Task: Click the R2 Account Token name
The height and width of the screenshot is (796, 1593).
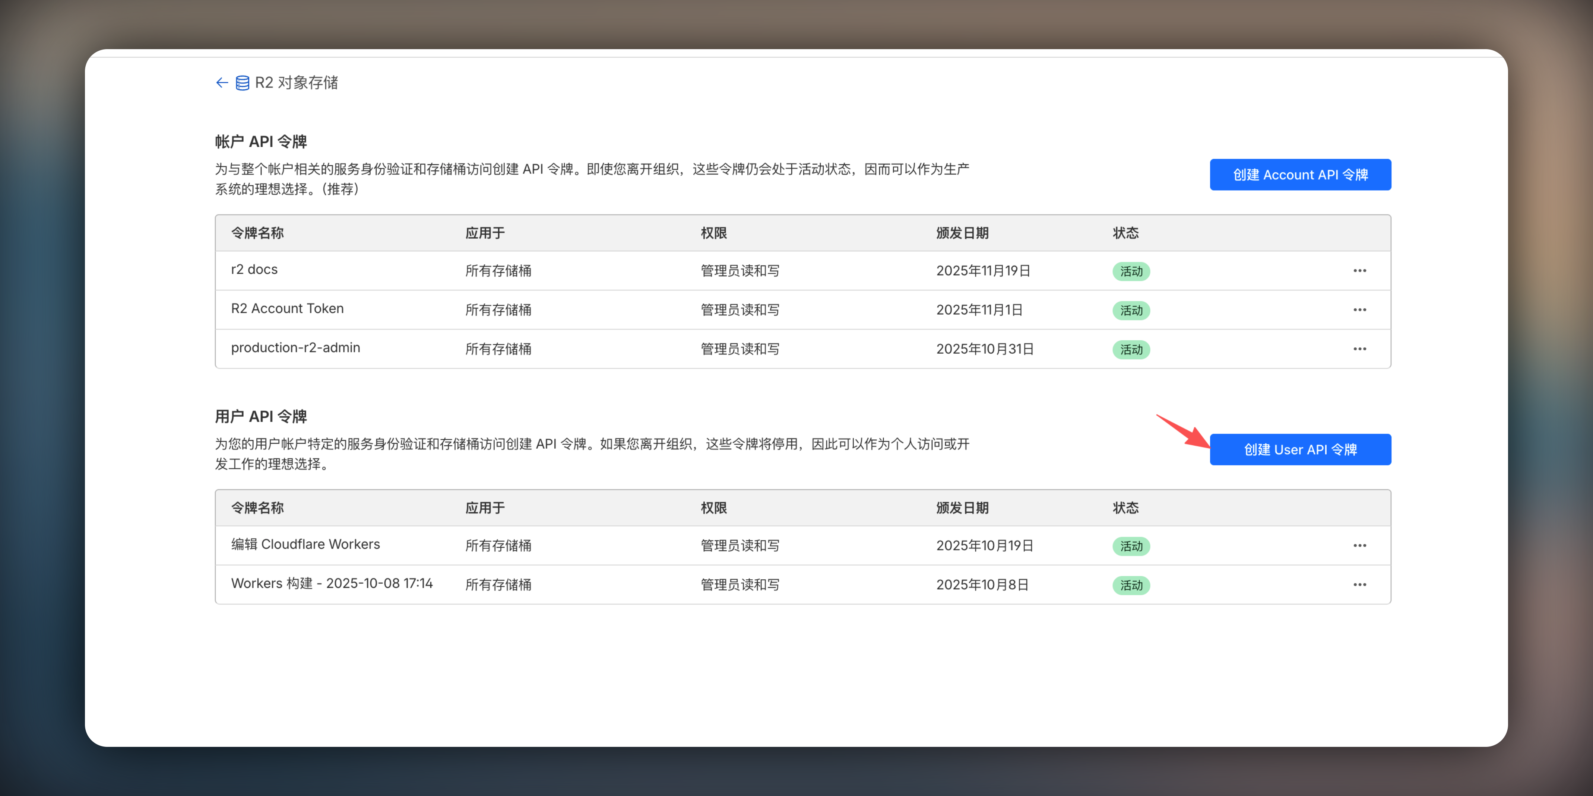Action: pyautogui.click(x=287, y=309)
